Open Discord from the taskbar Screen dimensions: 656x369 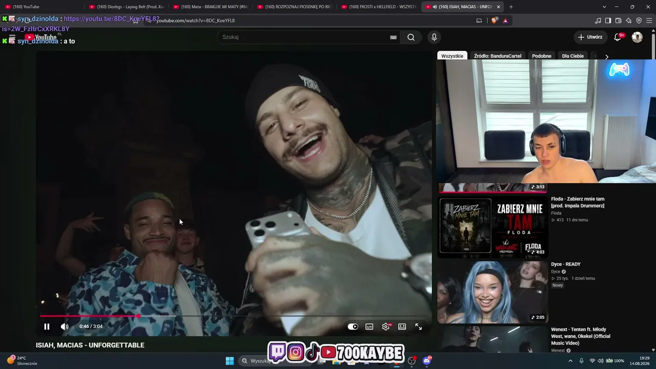pyautogui.click(x=427, y=361)
